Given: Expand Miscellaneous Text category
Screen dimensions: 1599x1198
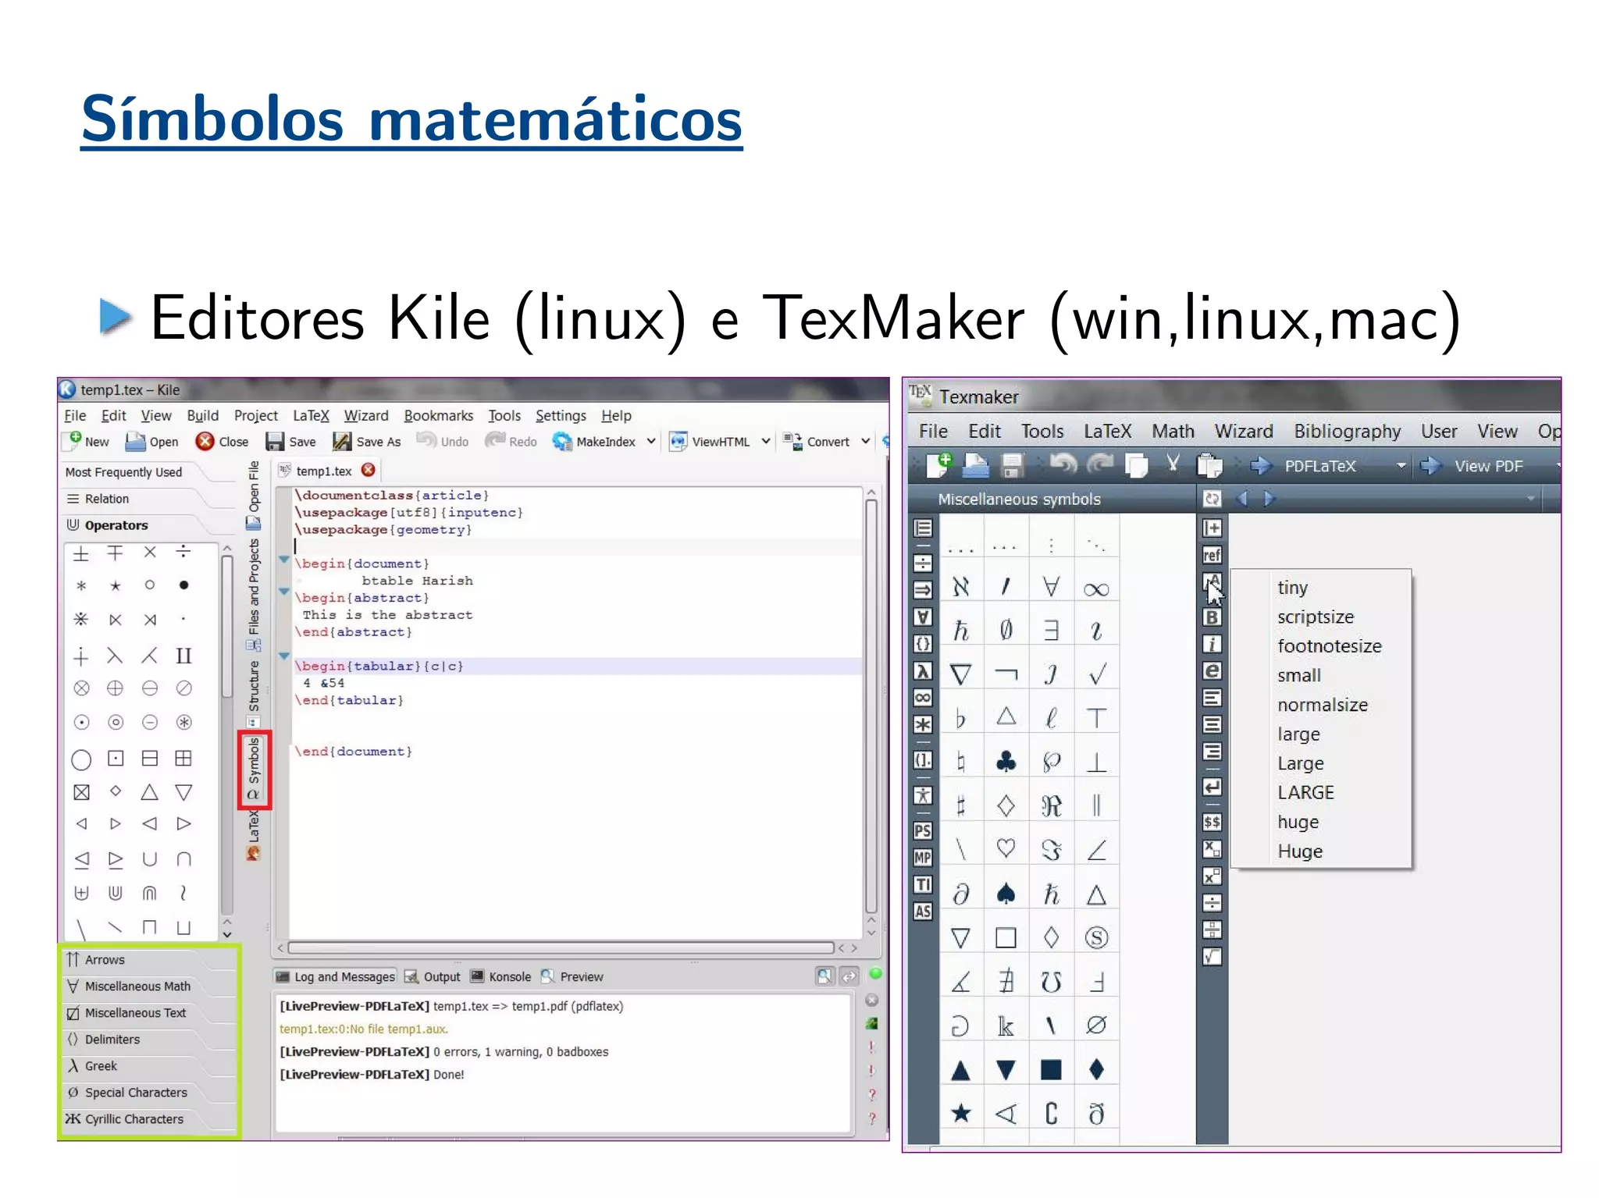Looking at the screenshot, I should [150, 1013].
